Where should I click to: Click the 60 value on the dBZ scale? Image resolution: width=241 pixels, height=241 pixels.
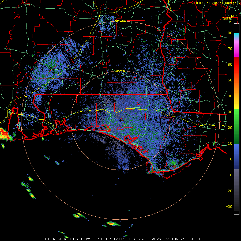(230, 64)
